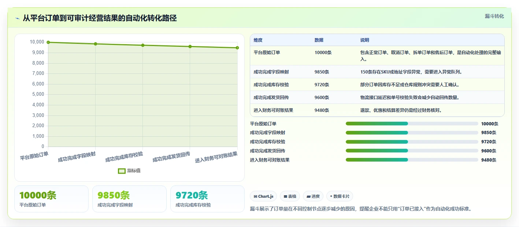The width and height of the screenshot is (519, 227).
Task: Click the progress bar for 成功完成字段映射
Action: click(412, 133)
